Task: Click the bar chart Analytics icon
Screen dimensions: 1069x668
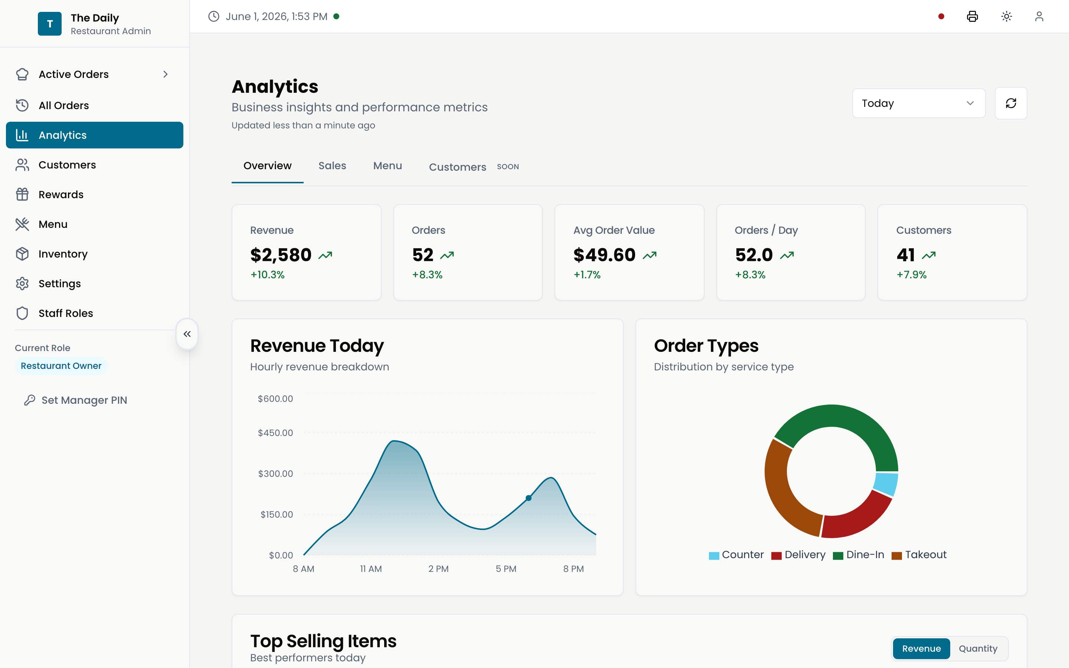Action: click(22, 135)
